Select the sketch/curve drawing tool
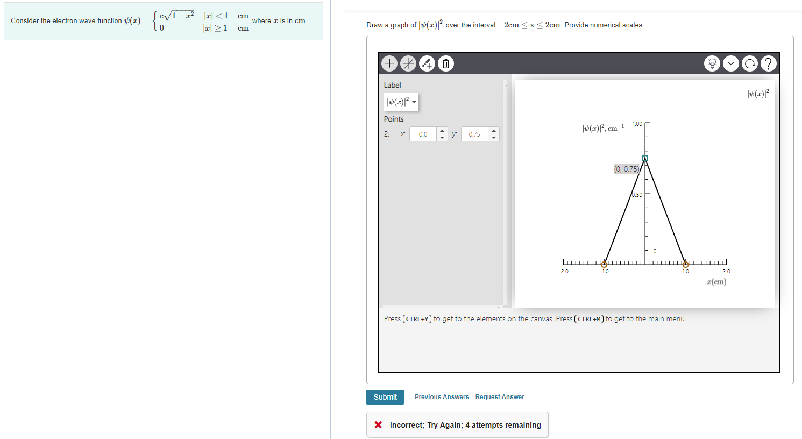The image size is (802, 439). click(x=427, y=63)
